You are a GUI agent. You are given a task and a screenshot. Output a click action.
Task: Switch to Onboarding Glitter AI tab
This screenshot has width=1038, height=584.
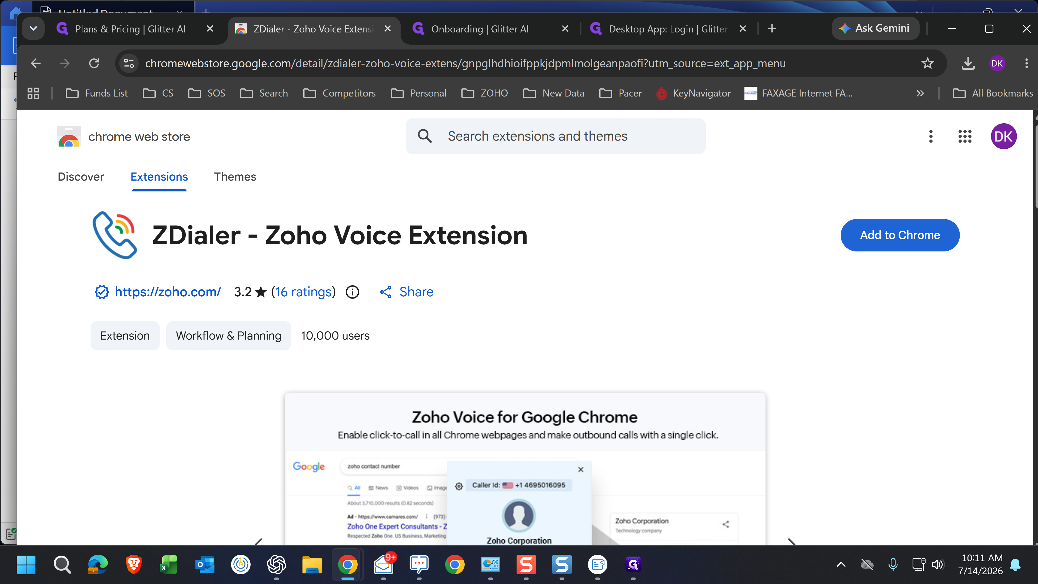click(480, 29)
